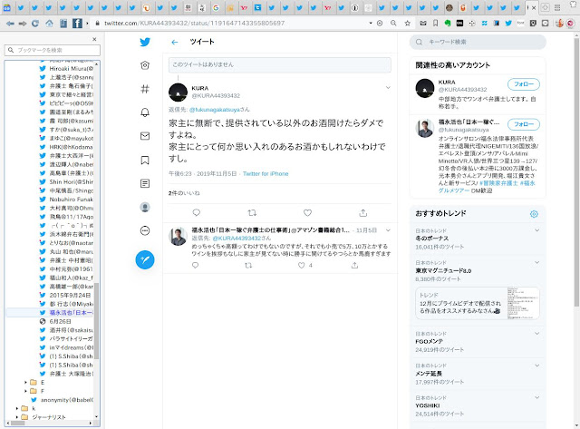The width and height of the screenshot is (580, 429).
Task: Click the Facebook icon in toolbar
Action: pyautogui.click(x=77, y=24)
